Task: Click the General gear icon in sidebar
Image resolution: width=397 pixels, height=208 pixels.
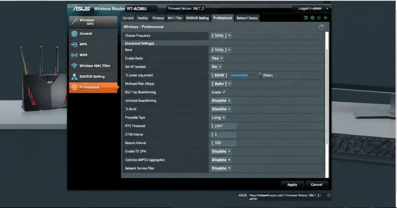Action: click(74, 34)
